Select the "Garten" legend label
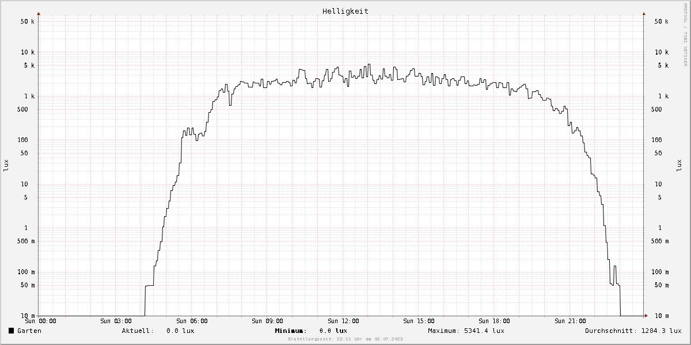Screen dimensions: 691x345 click(29, 331)
